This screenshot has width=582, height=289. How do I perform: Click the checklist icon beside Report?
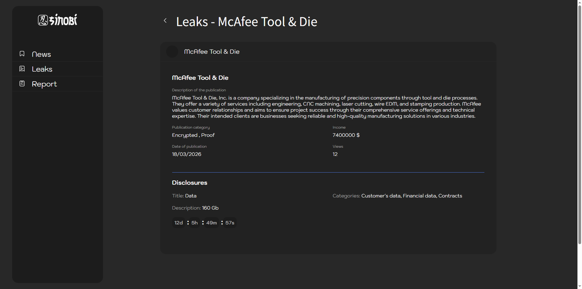coord(22,83)
